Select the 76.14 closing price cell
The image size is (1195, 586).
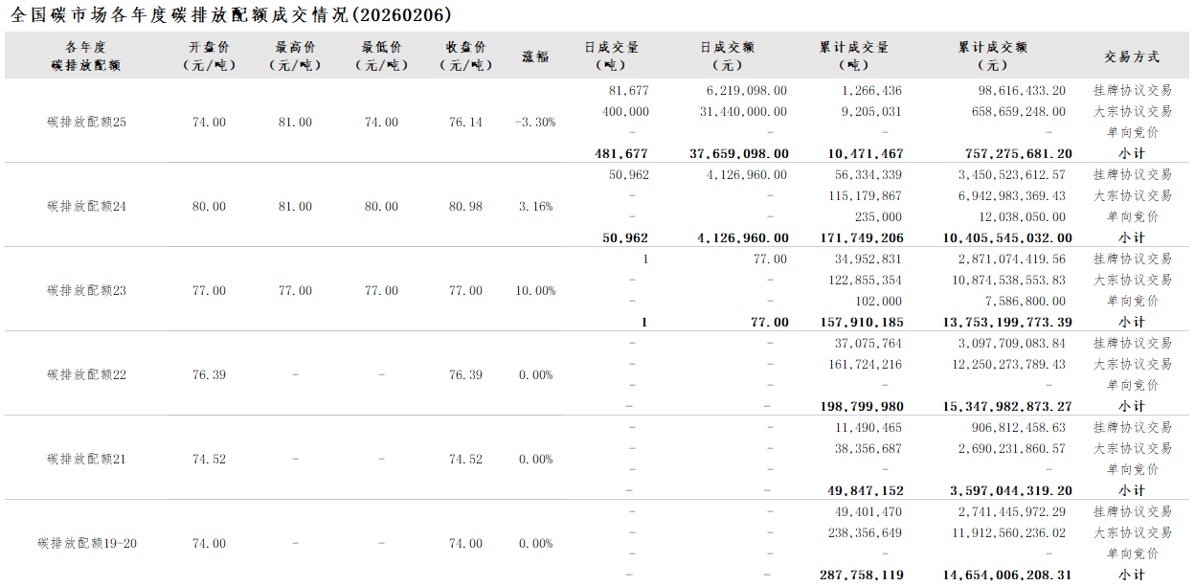click(x=465, y=123)
